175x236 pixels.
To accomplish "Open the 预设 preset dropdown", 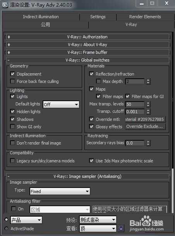I will pos(98,220).
